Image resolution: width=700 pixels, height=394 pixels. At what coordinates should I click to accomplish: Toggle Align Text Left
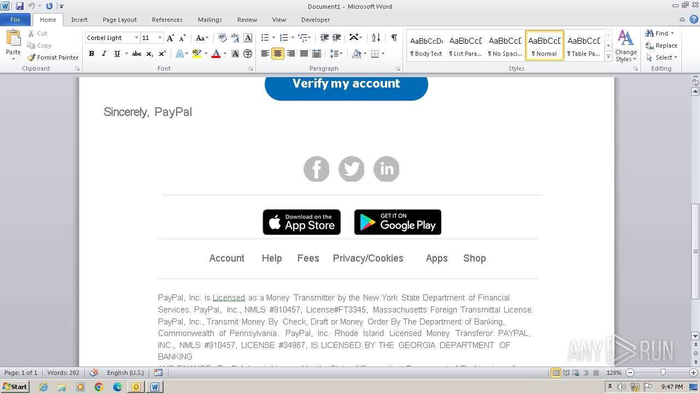[265, 54]
